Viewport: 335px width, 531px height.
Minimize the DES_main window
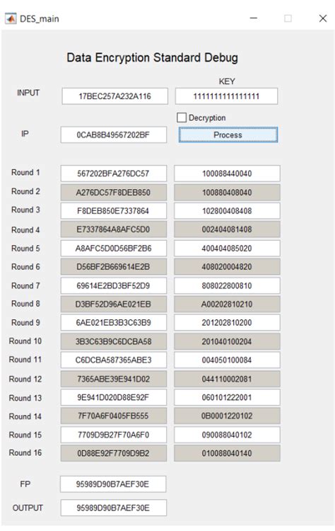(x=254, y=18)
